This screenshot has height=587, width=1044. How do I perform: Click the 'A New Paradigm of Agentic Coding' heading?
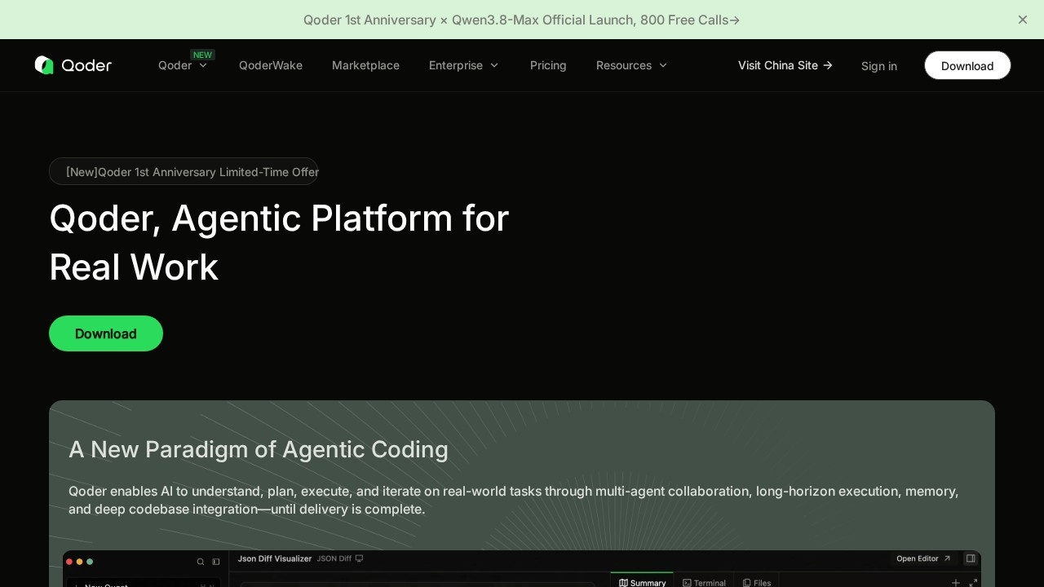259,449
